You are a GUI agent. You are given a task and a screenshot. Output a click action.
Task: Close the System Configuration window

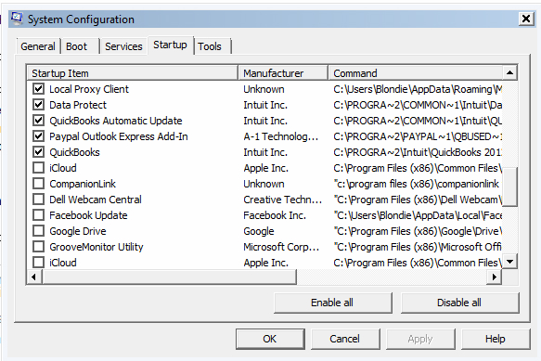(x=526, y=19)
